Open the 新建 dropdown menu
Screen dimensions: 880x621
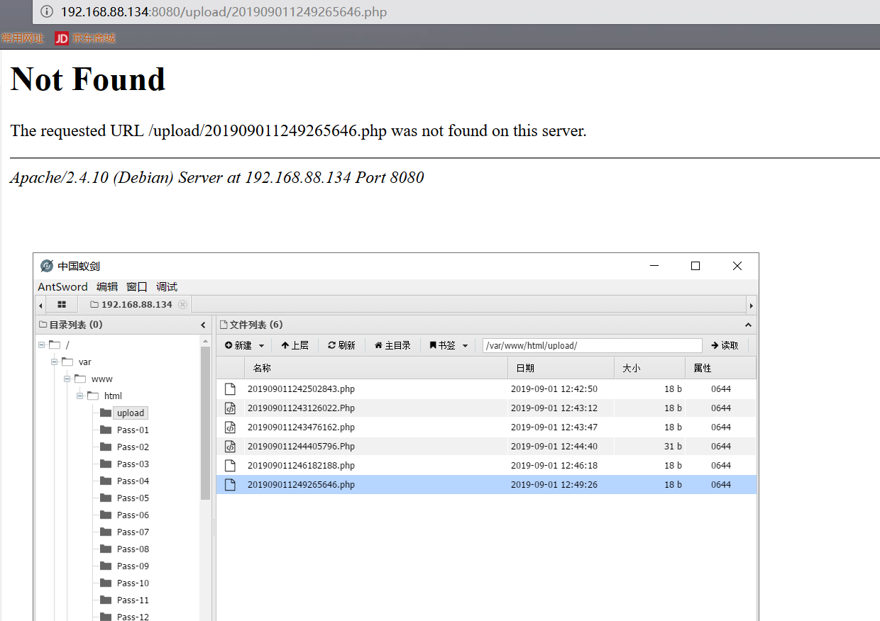pos(245,345)
